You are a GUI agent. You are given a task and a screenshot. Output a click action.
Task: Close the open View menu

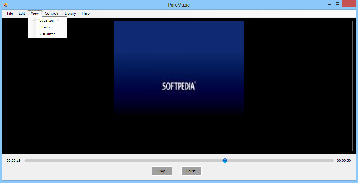click(35, 13)
